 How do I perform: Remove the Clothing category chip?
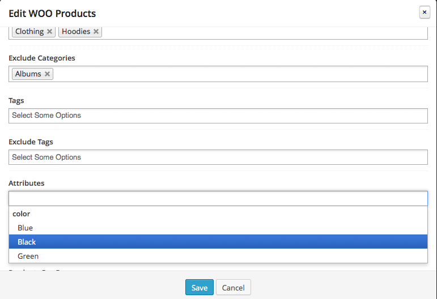pos(50,32)
